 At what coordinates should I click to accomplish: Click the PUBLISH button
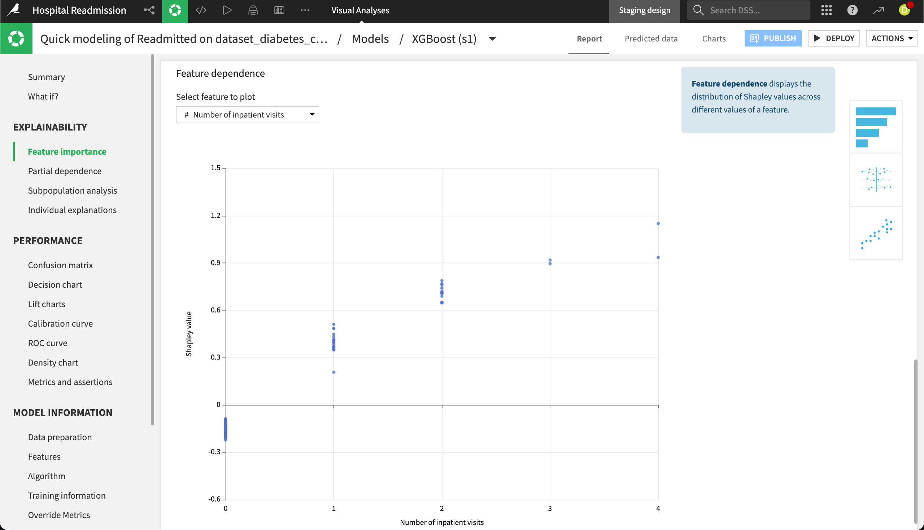(x=773, y=38)
